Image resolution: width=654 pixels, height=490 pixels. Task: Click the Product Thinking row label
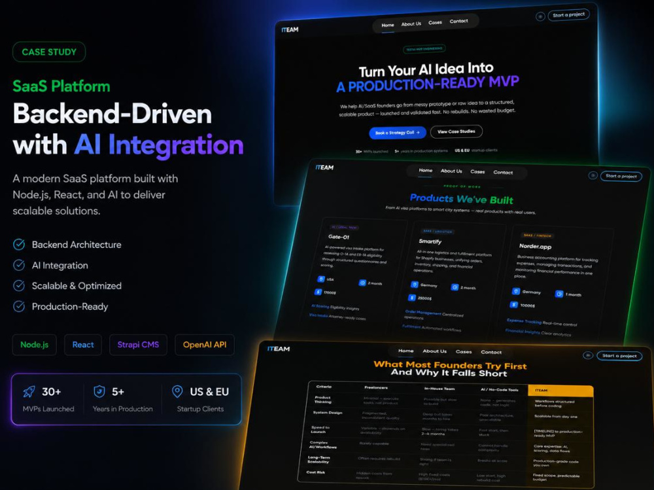click(x=323, y=400)
